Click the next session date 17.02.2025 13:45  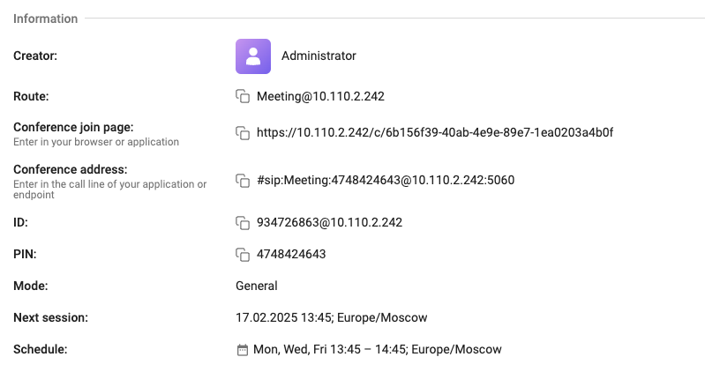tap(284, 317)
